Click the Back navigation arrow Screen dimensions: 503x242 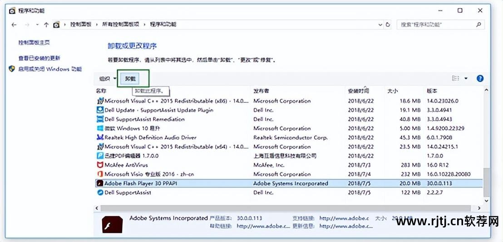[x=14, y=24]
